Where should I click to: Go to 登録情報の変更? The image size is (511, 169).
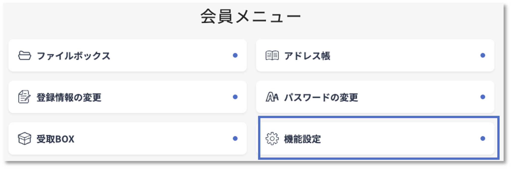coord(126,97)
